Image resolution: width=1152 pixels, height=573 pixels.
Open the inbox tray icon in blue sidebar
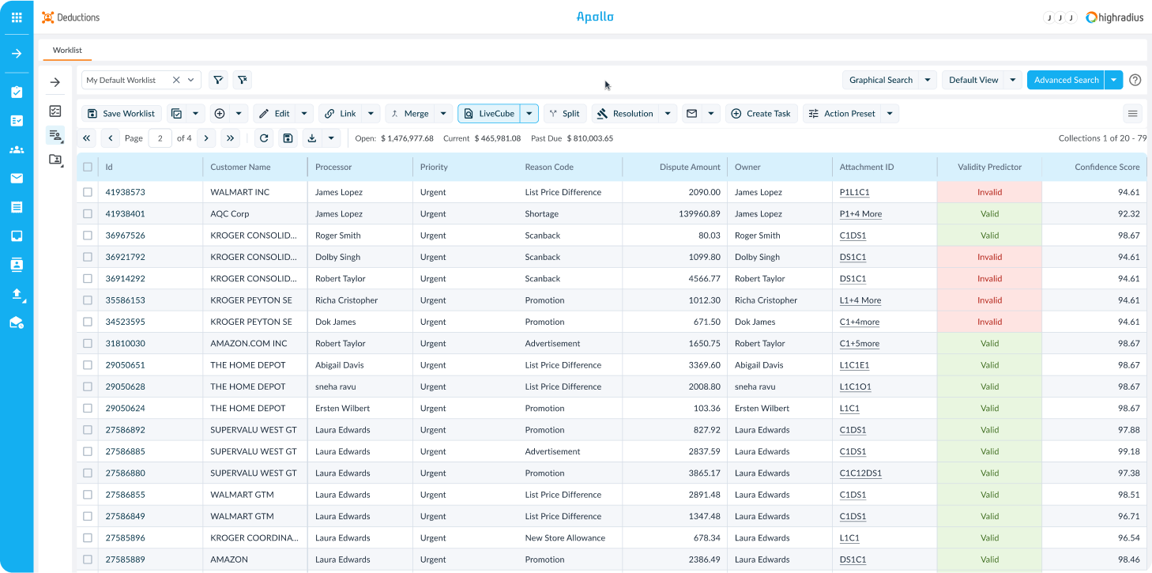[17, 236]
